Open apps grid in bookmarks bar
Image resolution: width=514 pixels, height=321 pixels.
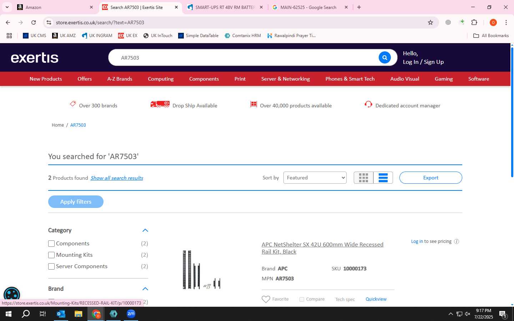(x=9, y=36)
